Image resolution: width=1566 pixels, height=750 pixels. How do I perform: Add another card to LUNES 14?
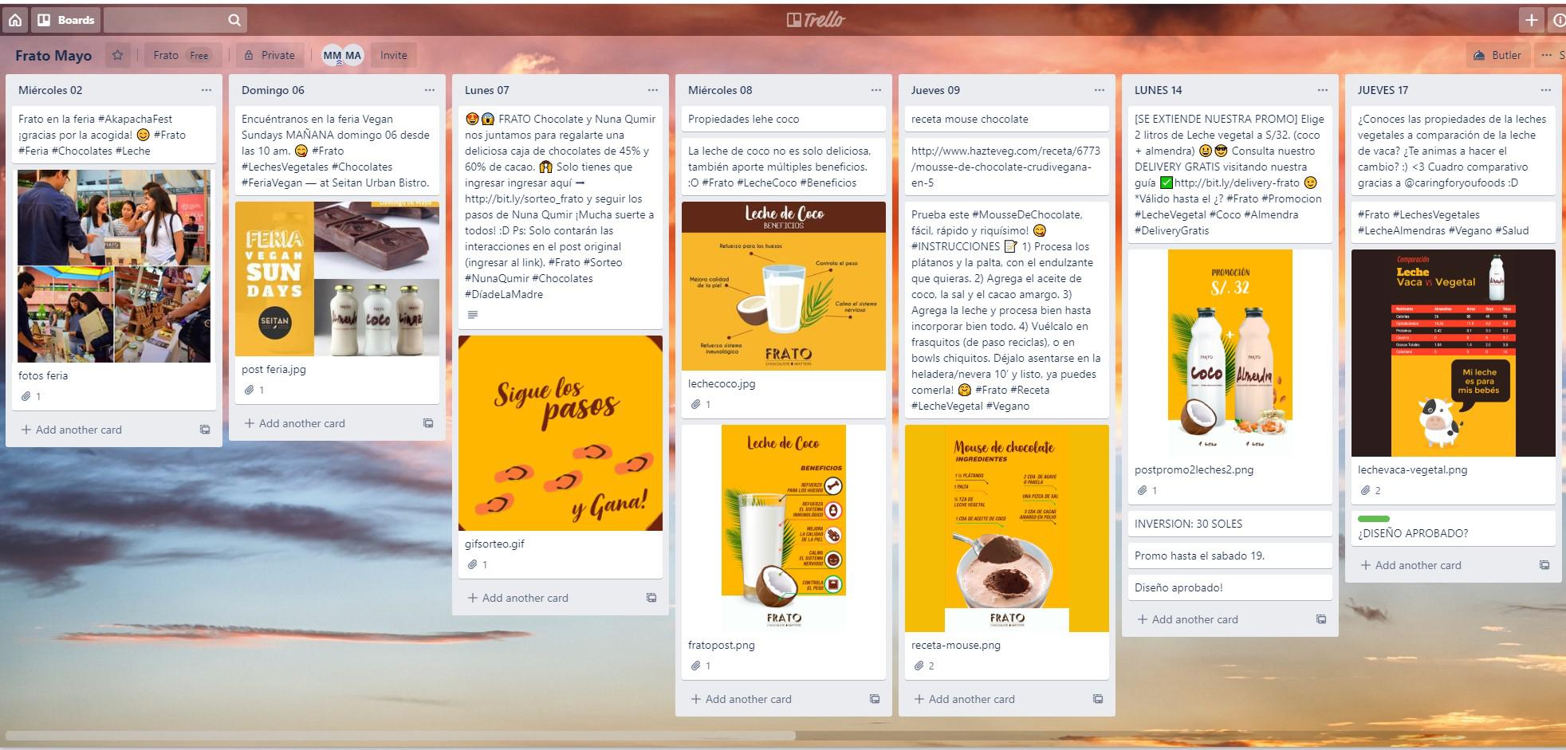(x=1188, y=619)
